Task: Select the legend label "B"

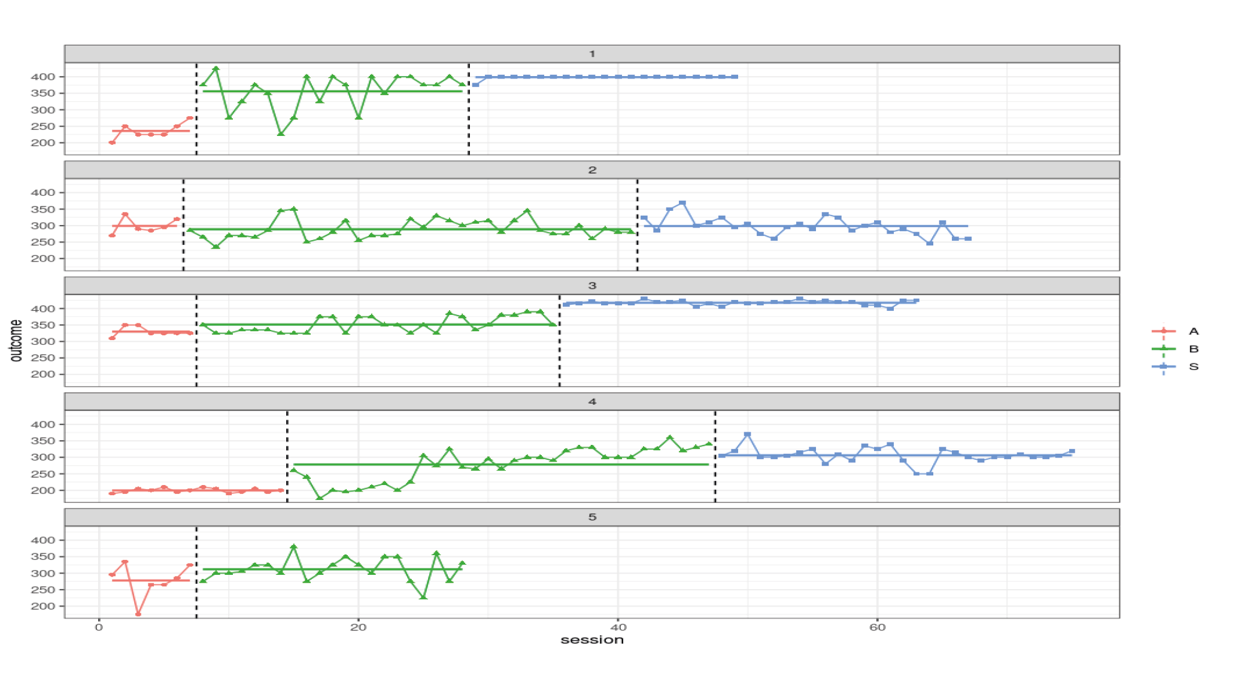Action: pyautogui.click(x=1193, y=348)
